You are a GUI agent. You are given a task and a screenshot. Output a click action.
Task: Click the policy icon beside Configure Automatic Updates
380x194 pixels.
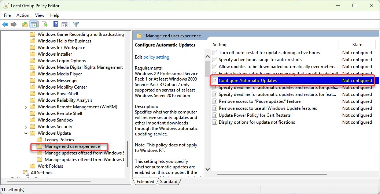pos(215,81)
